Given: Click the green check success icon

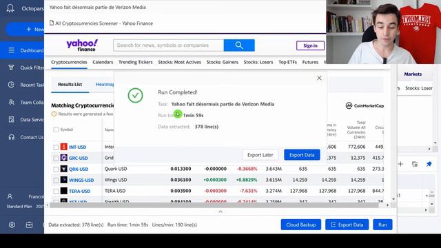Looking at the screenshot, I should click(x=135, y=95).
